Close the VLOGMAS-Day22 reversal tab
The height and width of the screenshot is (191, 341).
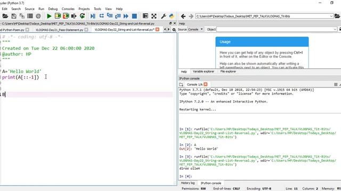pos(158,30)
